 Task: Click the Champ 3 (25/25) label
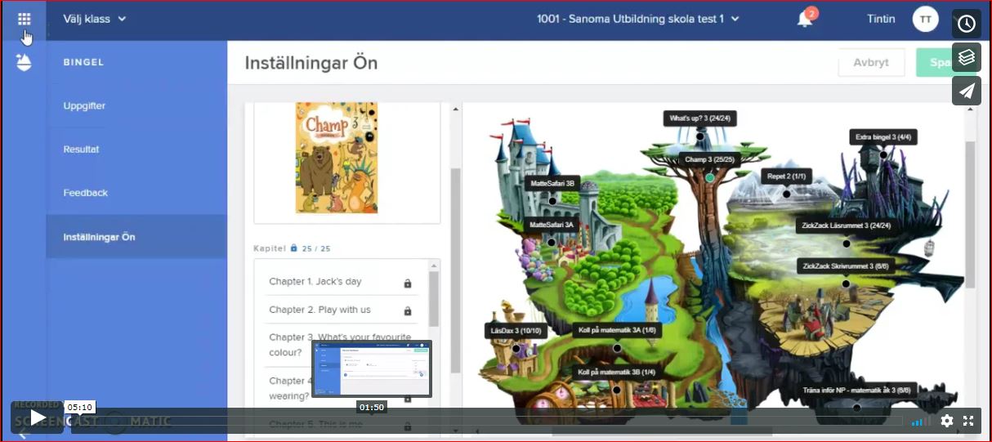click(709, 159)
